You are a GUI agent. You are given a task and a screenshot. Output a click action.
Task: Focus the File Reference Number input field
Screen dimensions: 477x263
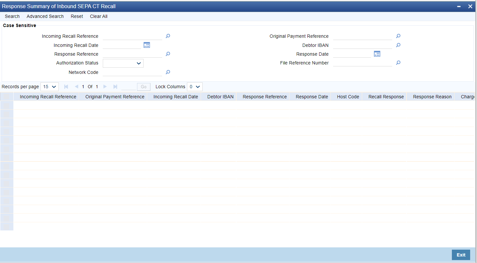[362, 63]
